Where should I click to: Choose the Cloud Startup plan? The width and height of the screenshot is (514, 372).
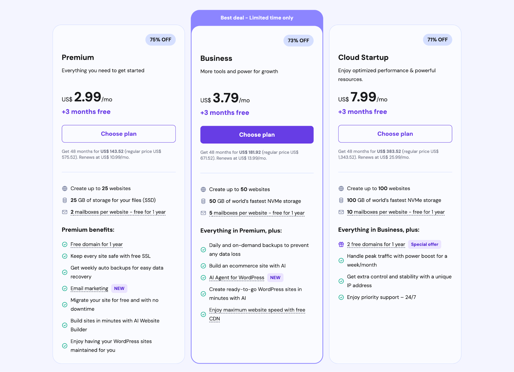click(x=395, y=134)
